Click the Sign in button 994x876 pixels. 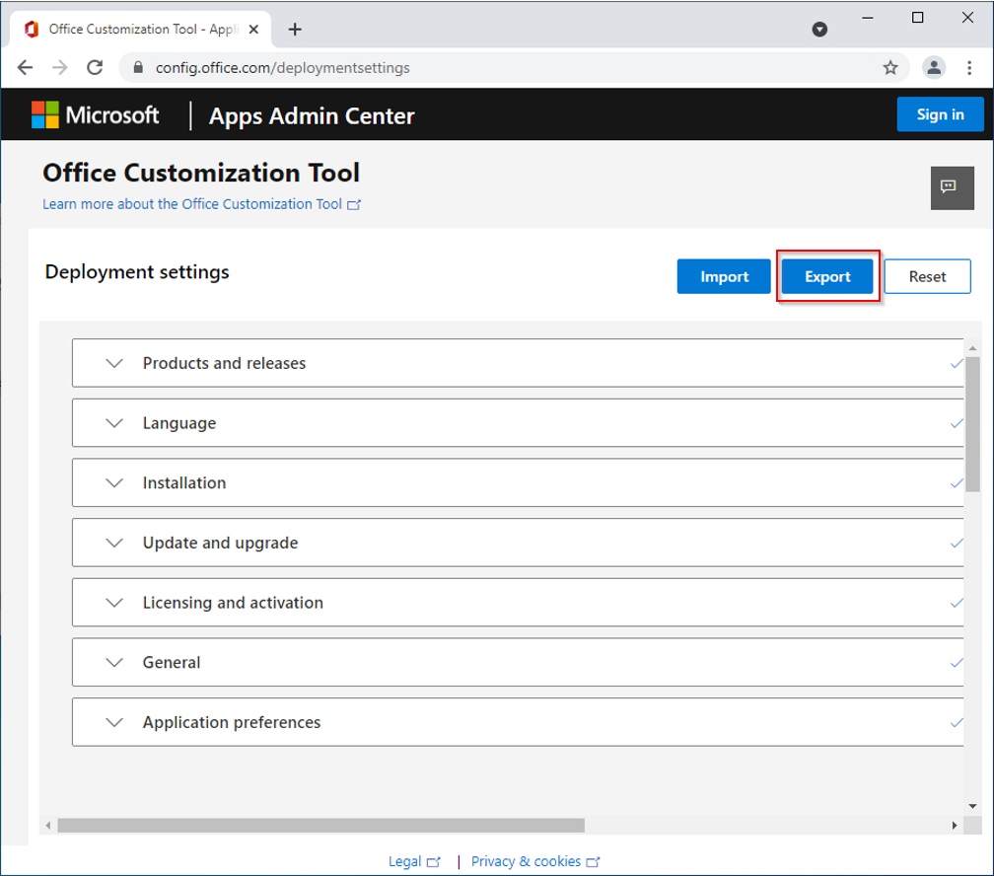(x=940, y=114)
